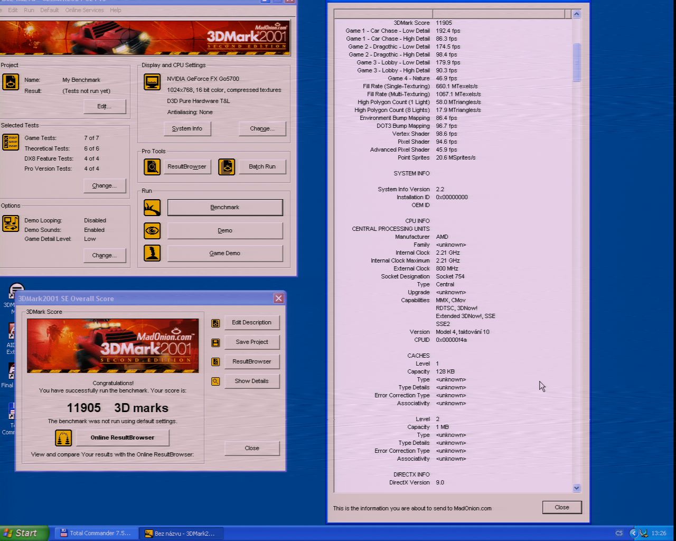The width and height of the screenshot is (676, 541).
Task: Click the Save Project disk icon
Action: click(x=215, y=342)
